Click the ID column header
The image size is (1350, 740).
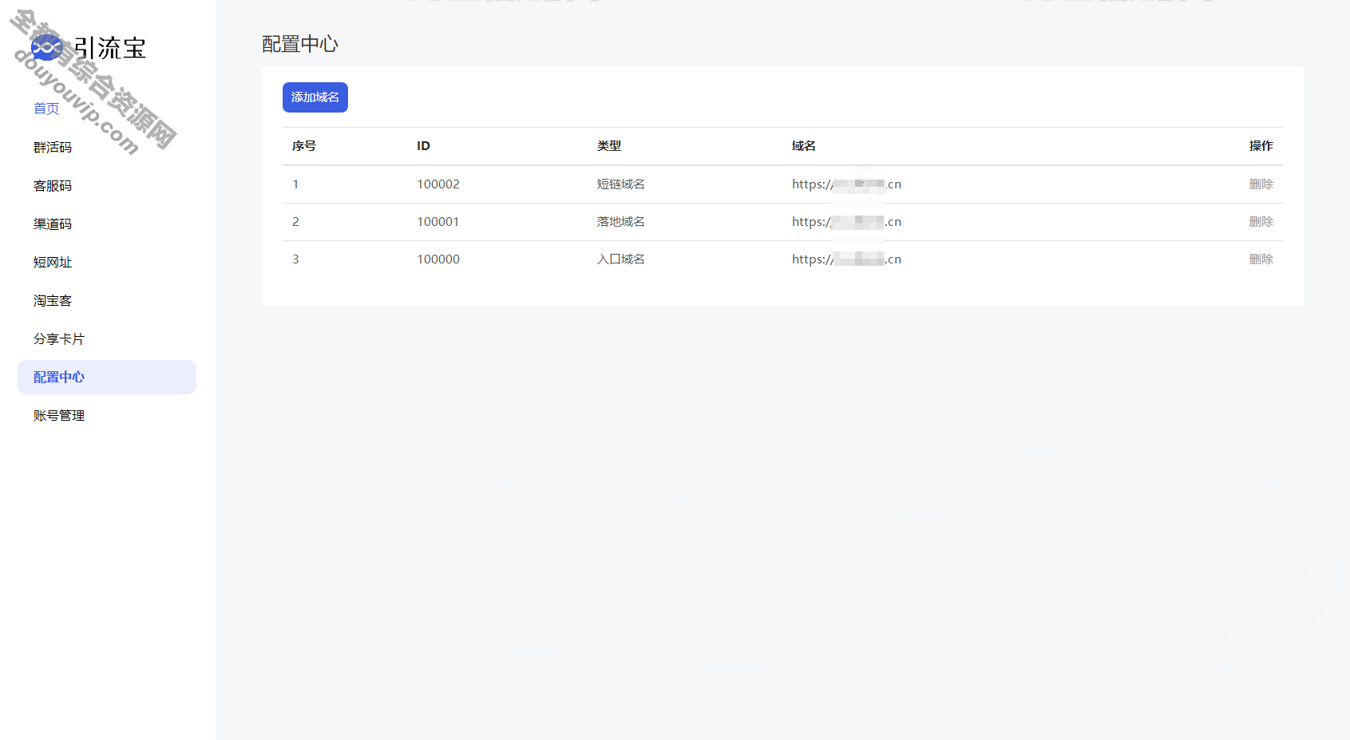pyautogui.click(x=423, y=146)
